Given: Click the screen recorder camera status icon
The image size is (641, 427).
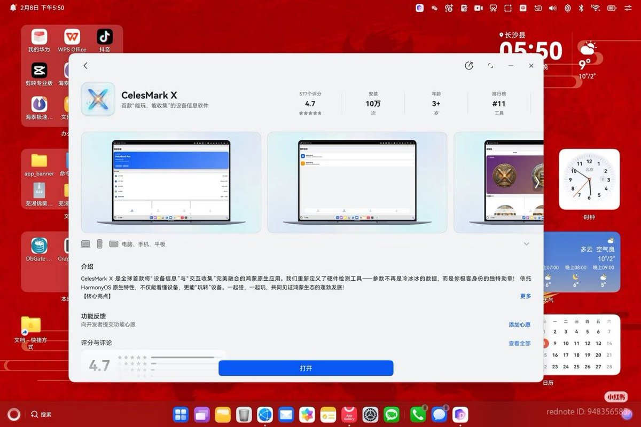Looking at the screenshot, I should click(x=479, y=8).
